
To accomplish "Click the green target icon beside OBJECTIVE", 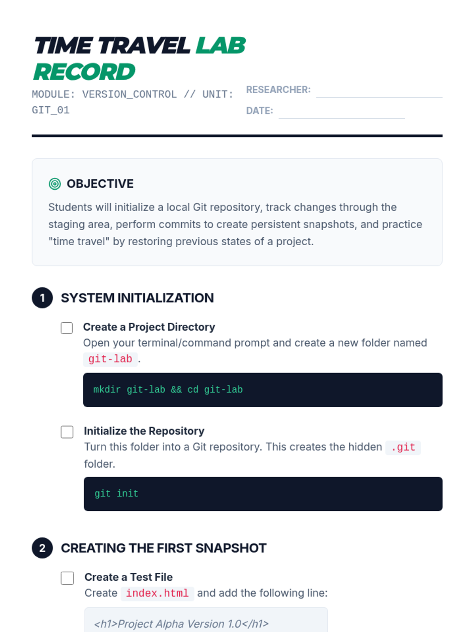I will pos(55,184).
